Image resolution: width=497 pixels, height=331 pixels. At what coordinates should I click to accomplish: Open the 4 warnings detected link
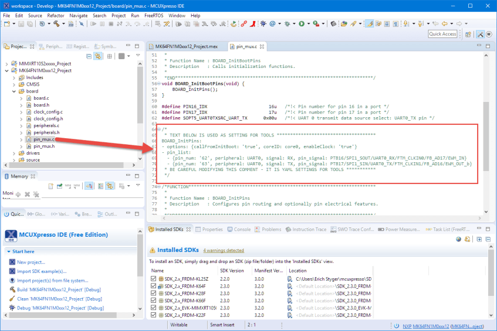click(x=224, y=250)
